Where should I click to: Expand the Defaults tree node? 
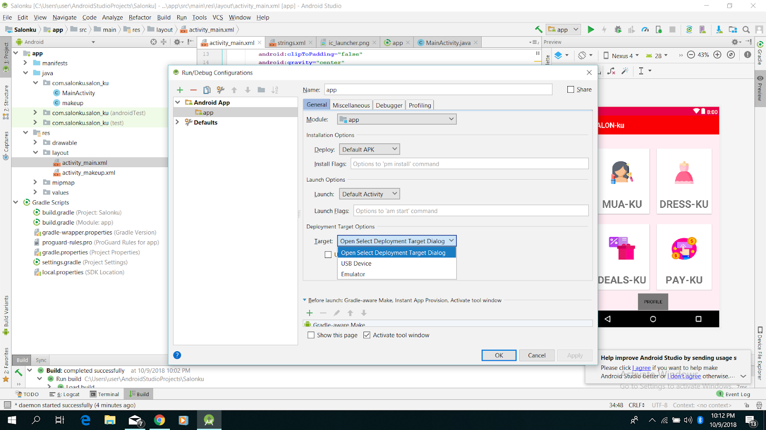178,122
